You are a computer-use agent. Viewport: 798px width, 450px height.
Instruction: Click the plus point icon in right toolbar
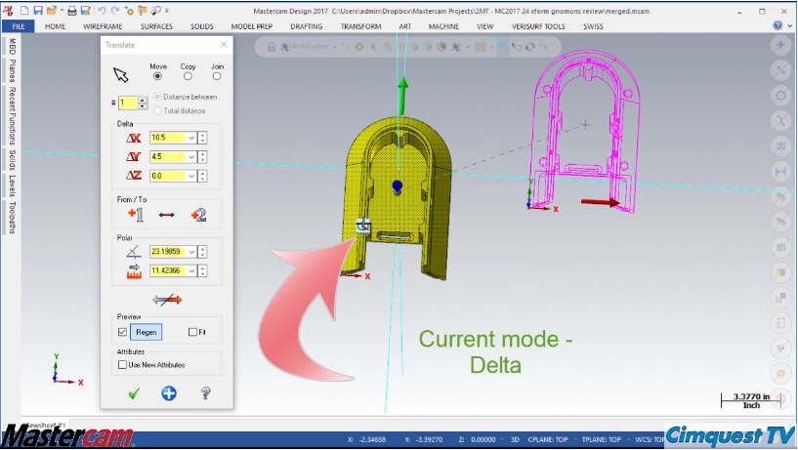pos(780,45)
